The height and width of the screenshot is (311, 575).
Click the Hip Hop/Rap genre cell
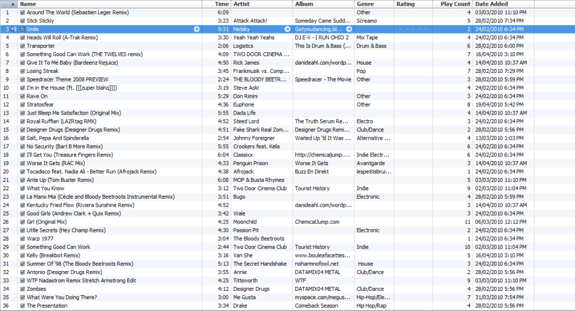[x=372, y=306]
